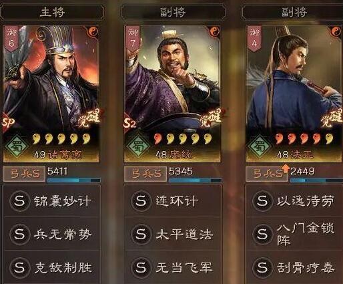This screenshot has height=284, width=343.
Task: Tap the SP badge on 诸葛亮 card
Action: pyautogui.click(x=8, y=122)
